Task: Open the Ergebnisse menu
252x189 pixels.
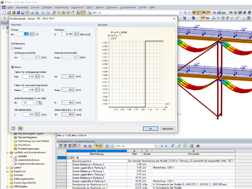Action: pos(77,7)
